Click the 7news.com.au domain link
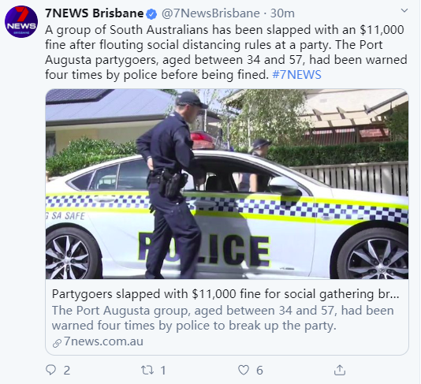The height and width of the screenshot is (384, 421). pyautogui.click(x=103, y=341)
